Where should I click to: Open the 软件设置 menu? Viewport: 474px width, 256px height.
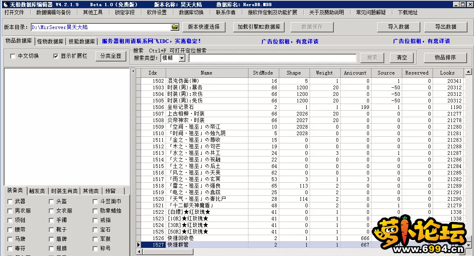click(x=157, y=12)
